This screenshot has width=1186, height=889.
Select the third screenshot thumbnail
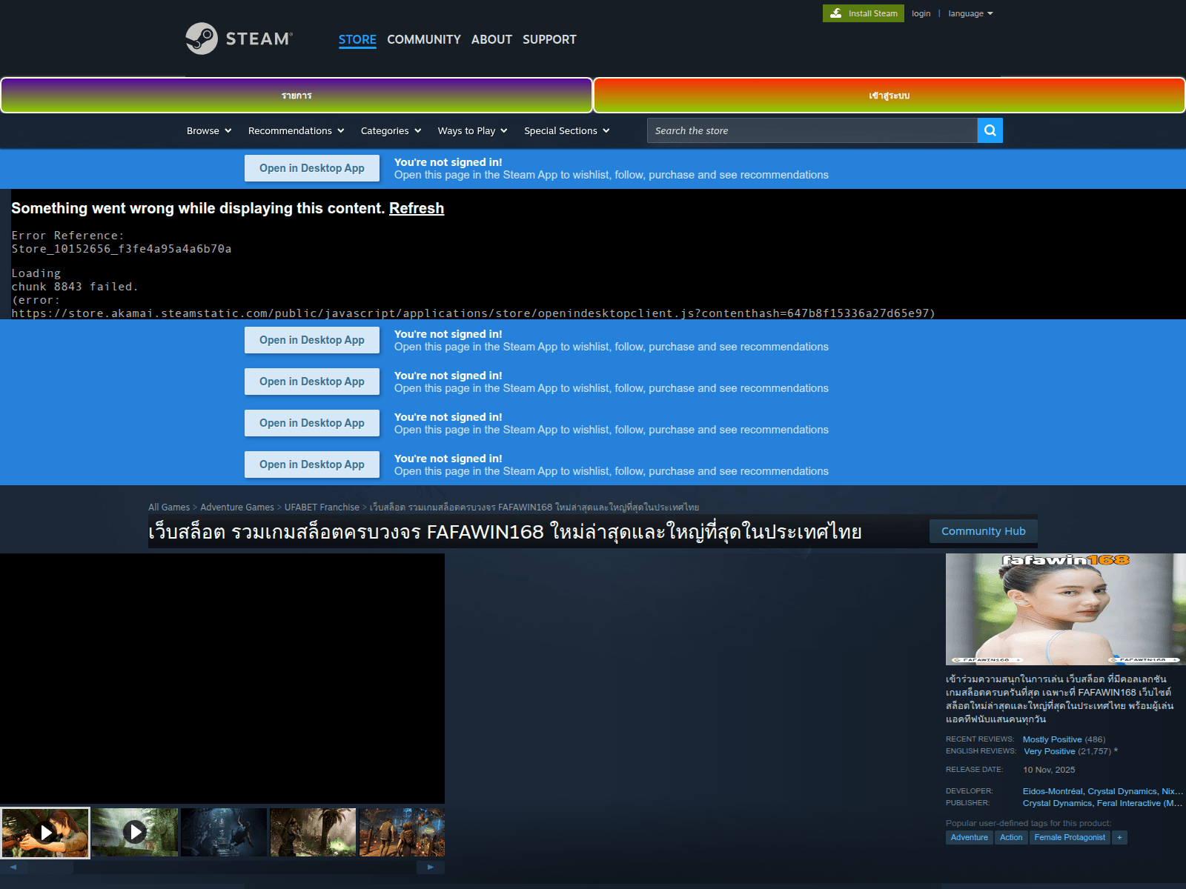224,833
